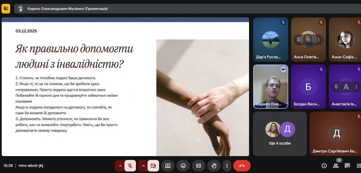Image resolution: width=361 pixels, height=173 pixels.
Task: Toggle closed captions on
Action: tap(198, 166)
